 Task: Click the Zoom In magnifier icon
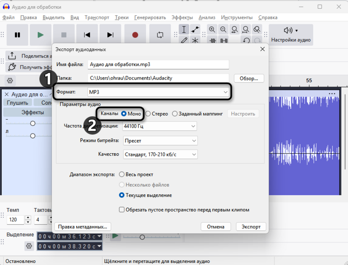[x=212, y=30]
